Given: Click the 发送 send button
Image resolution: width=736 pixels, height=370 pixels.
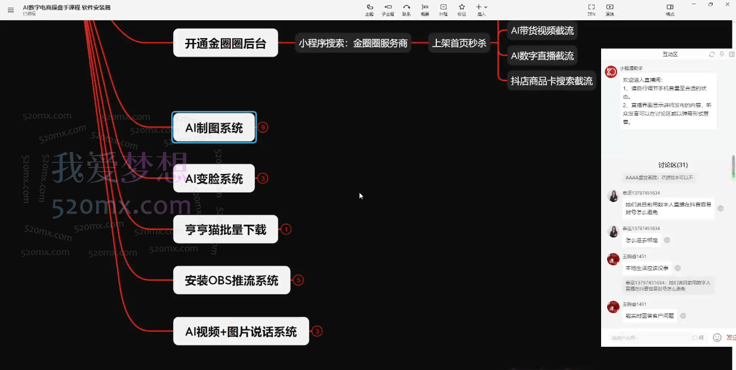Looking at the screenshot, I should (732, 337).
